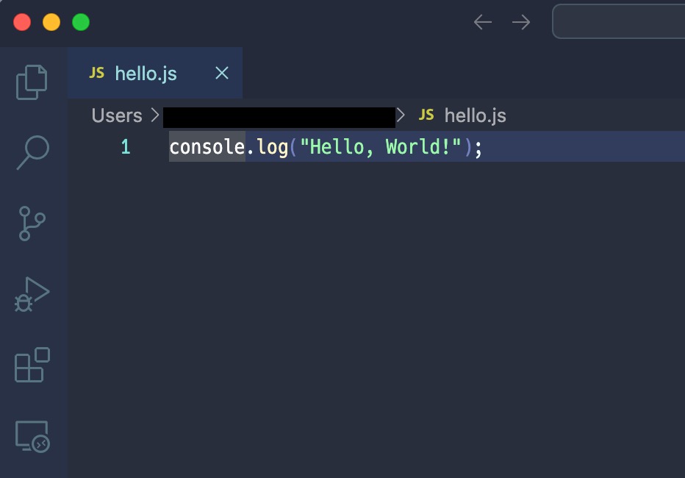
Task: Open the Users breadcrumb dropdown
Action: pyautogui.click(x=116, y=115)
